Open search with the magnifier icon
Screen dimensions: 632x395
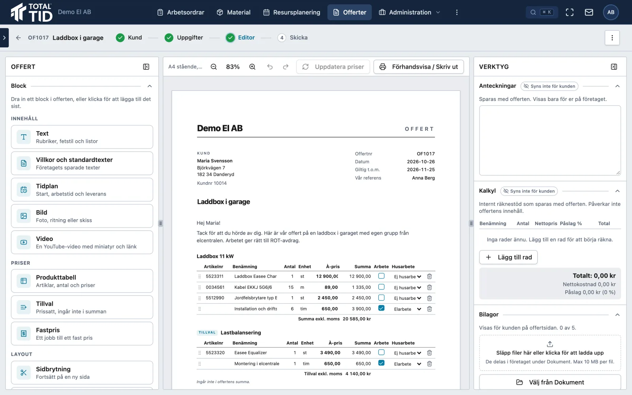pyautogui.click(x=533, y=12)
